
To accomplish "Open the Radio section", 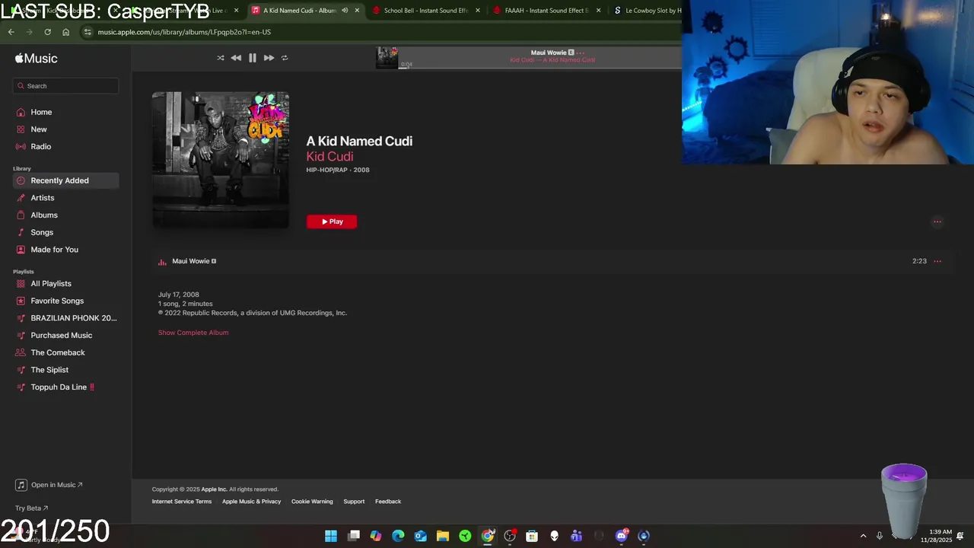I will pos(40,146).
